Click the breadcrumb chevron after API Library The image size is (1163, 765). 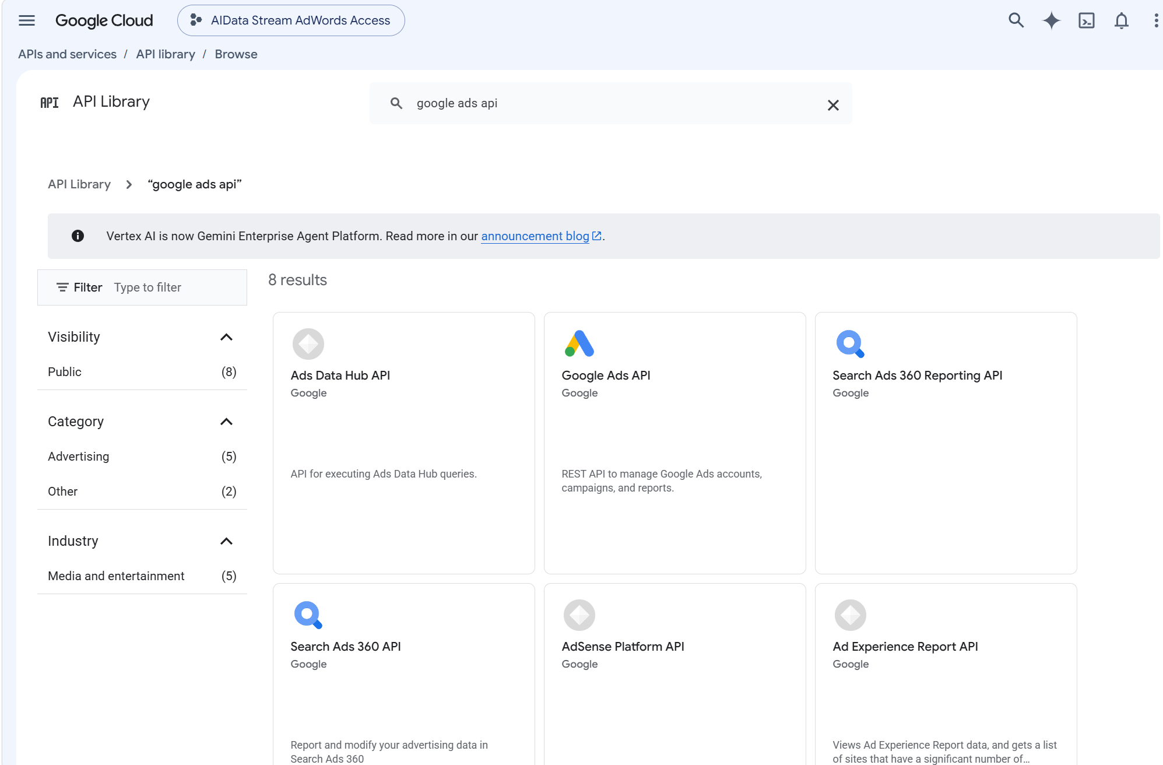[129, 185]
